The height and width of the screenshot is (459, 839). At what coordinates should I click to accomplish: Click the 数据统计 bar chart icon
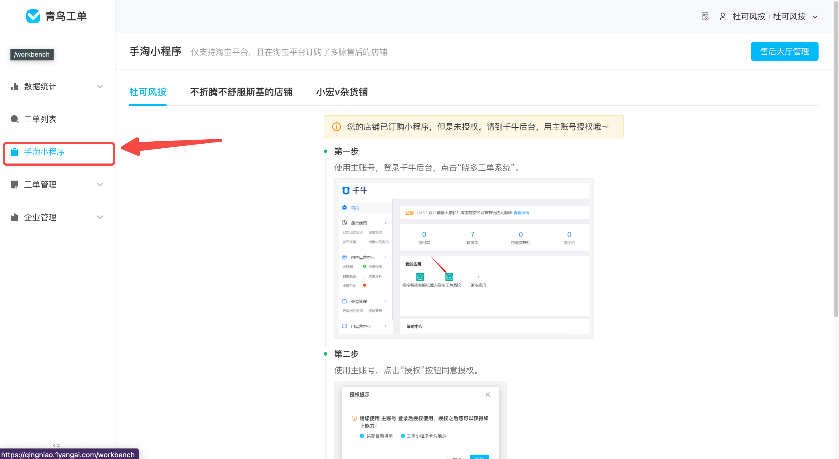coord(15,86)
